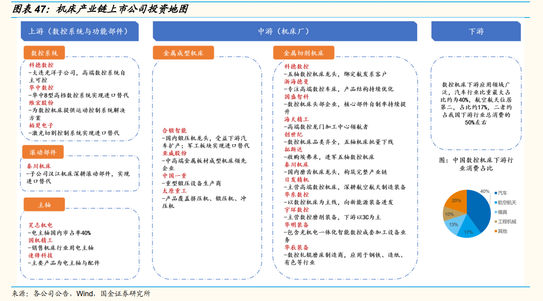Click the 航空航天 legend color swatch

tap(496, 203)
